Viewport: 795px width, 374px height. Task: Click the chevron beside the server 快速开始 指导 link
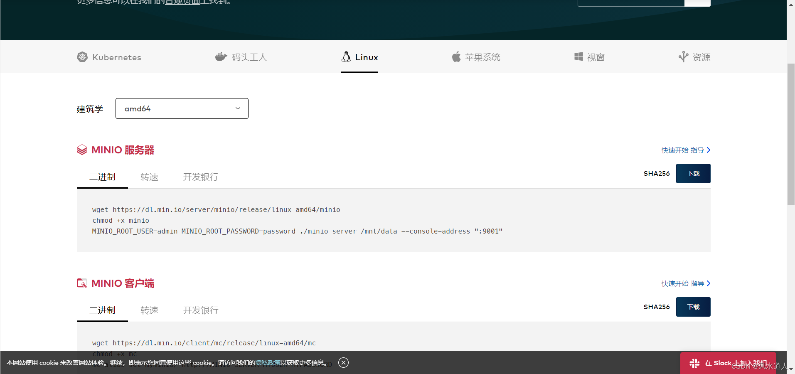(x=709, y=150)
